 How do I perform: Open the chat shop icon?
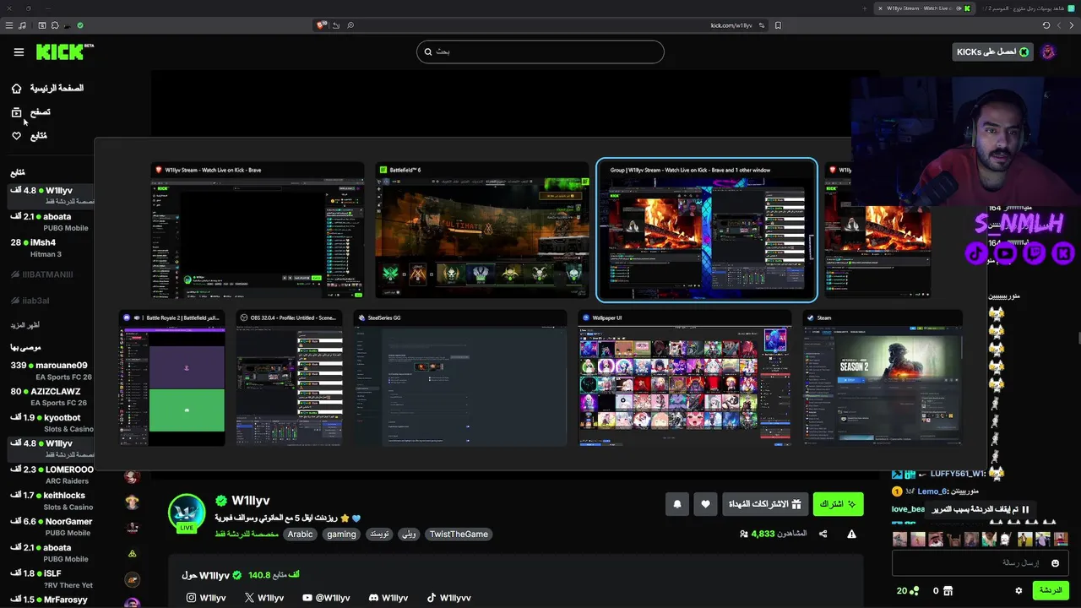click(x=948, y=591)
